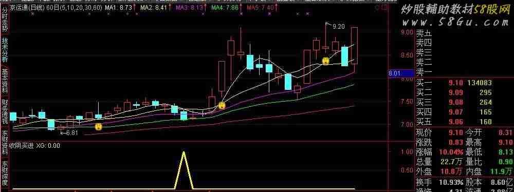The height and width of the screenshot is (192, 514).
Task: Open the 东财资料 sidebar tab
Action: tap(5, 144)
